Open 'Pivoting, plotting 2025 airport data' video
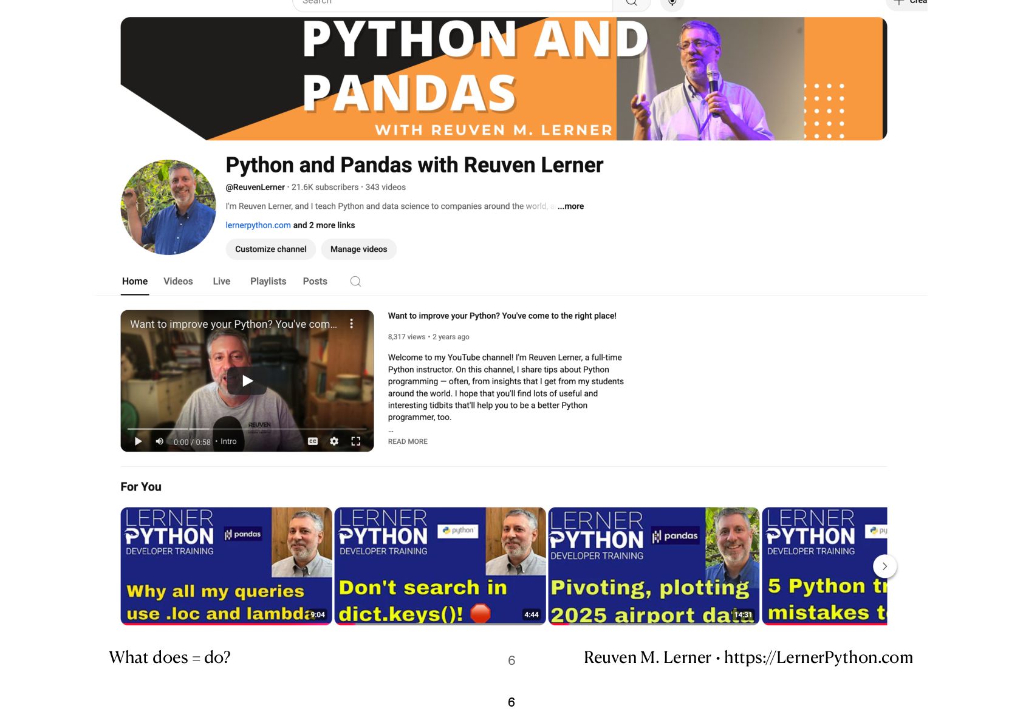1023x723 pixels. 654,566
